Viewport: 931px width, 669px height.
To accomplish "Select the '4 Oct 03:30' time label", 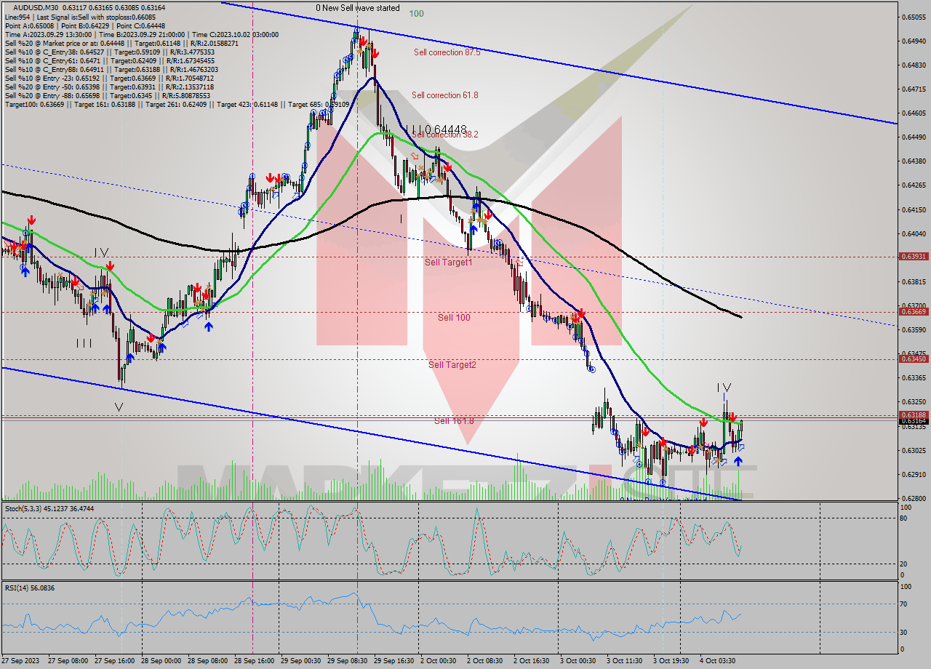I will pos(717,660).
